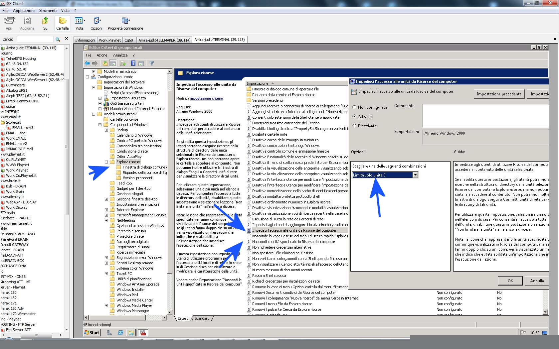This screenshot has width=559, height=349.
Task: Click the Su up-arrow toolbar icon
Action: pyautogui.click(x=45, y=23)
